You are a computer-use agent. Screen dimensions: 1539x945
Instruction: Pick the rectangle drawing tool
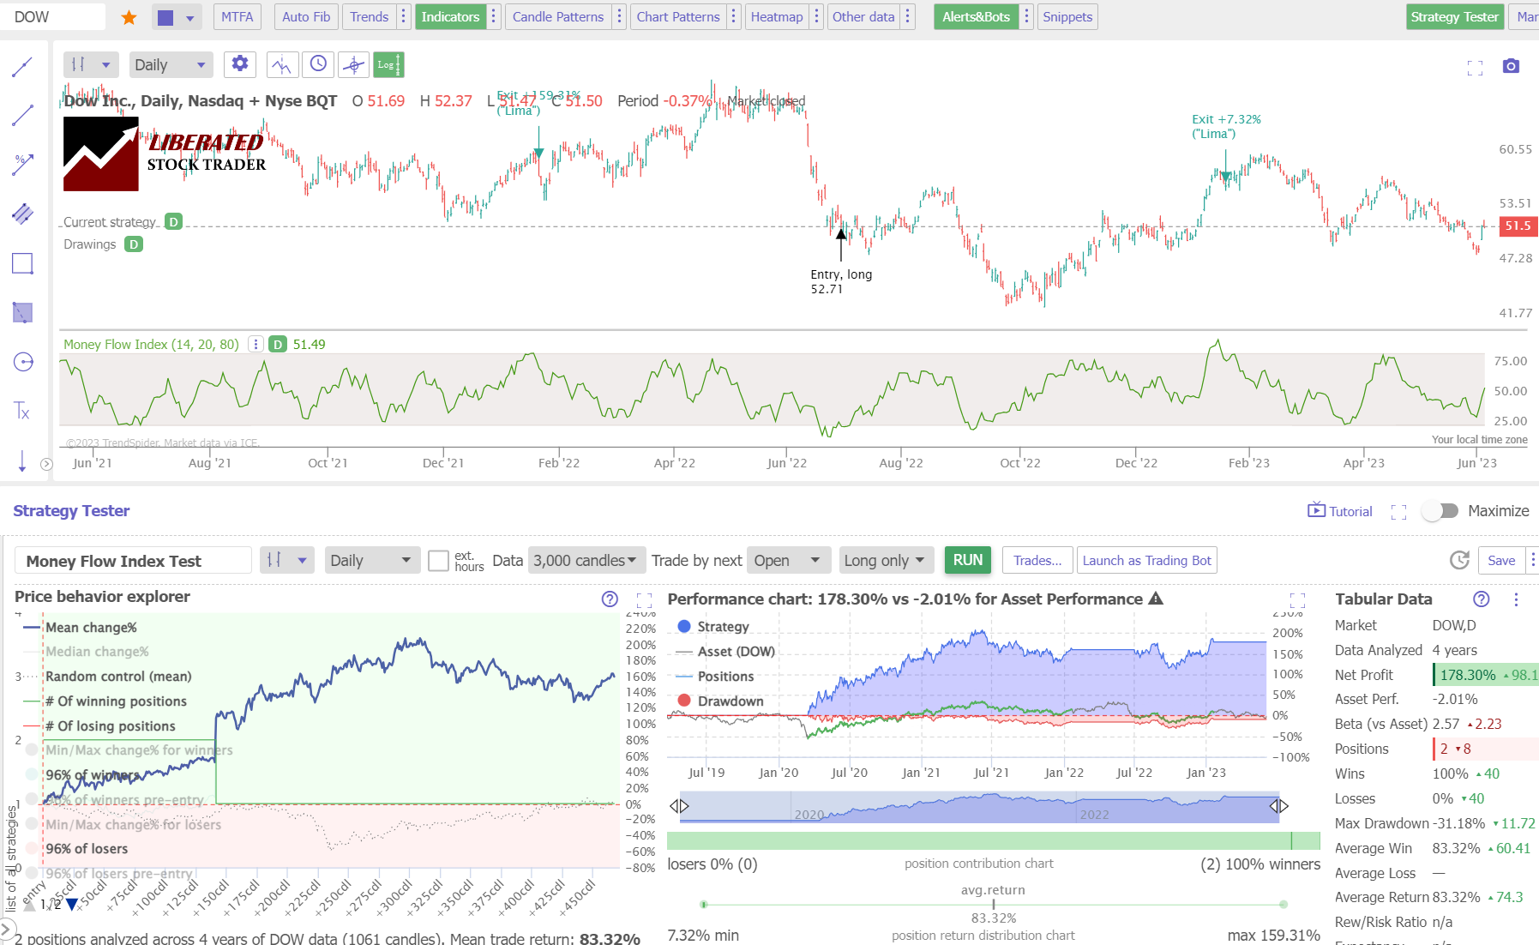pyautogui.click(x=22, y=263)
